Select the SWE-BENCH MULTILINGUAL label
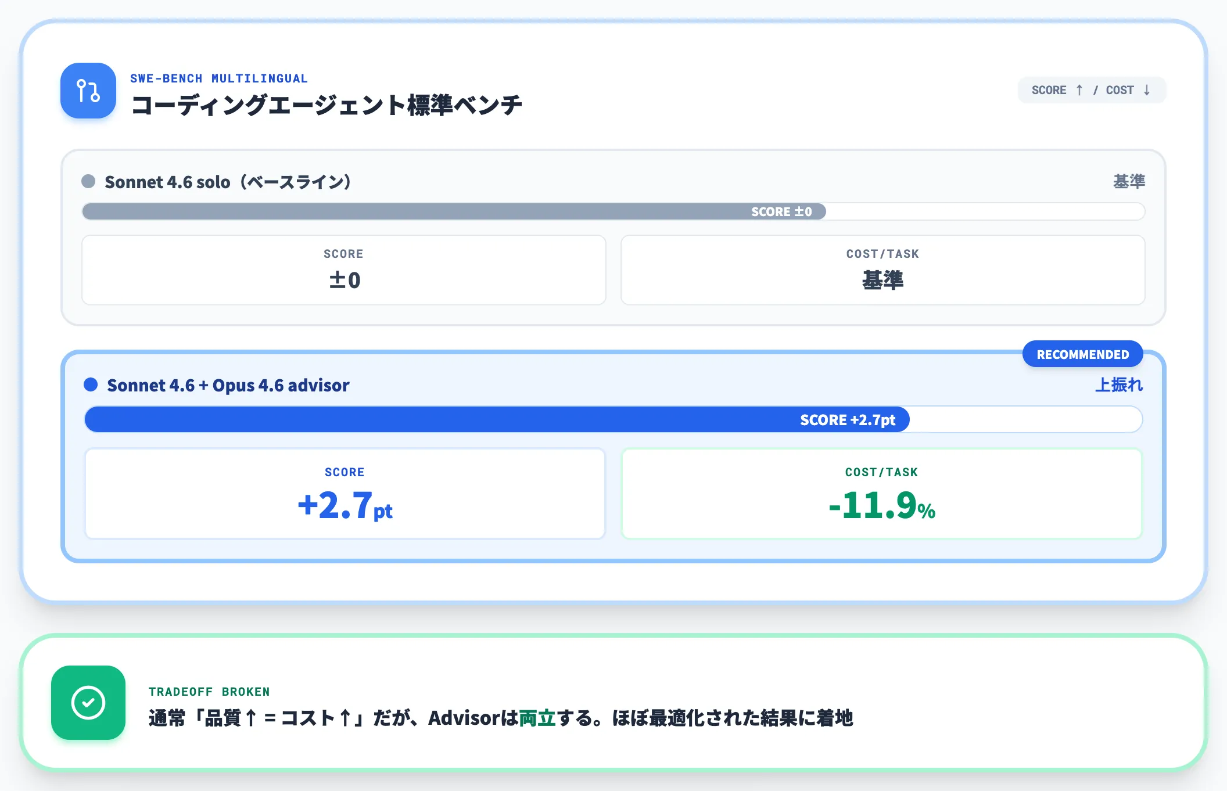Image resolution: width=1227 pixels, height=791 pixels. click(218, 78)
